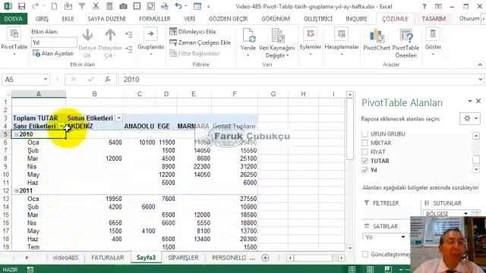Viewport: 486px width, 273px height.
Task: Uncheck the Yıl field checkbox
Action: click(364, 170)
